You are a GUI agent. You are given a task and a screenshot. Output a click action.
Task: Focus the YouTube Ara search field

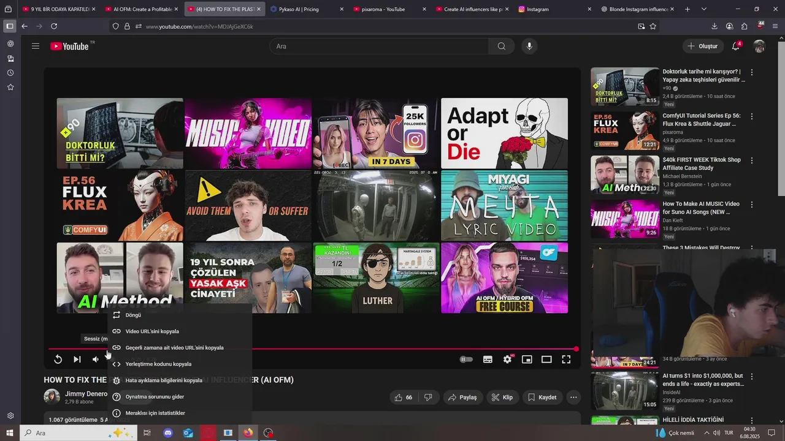click(x=379, y=46)
